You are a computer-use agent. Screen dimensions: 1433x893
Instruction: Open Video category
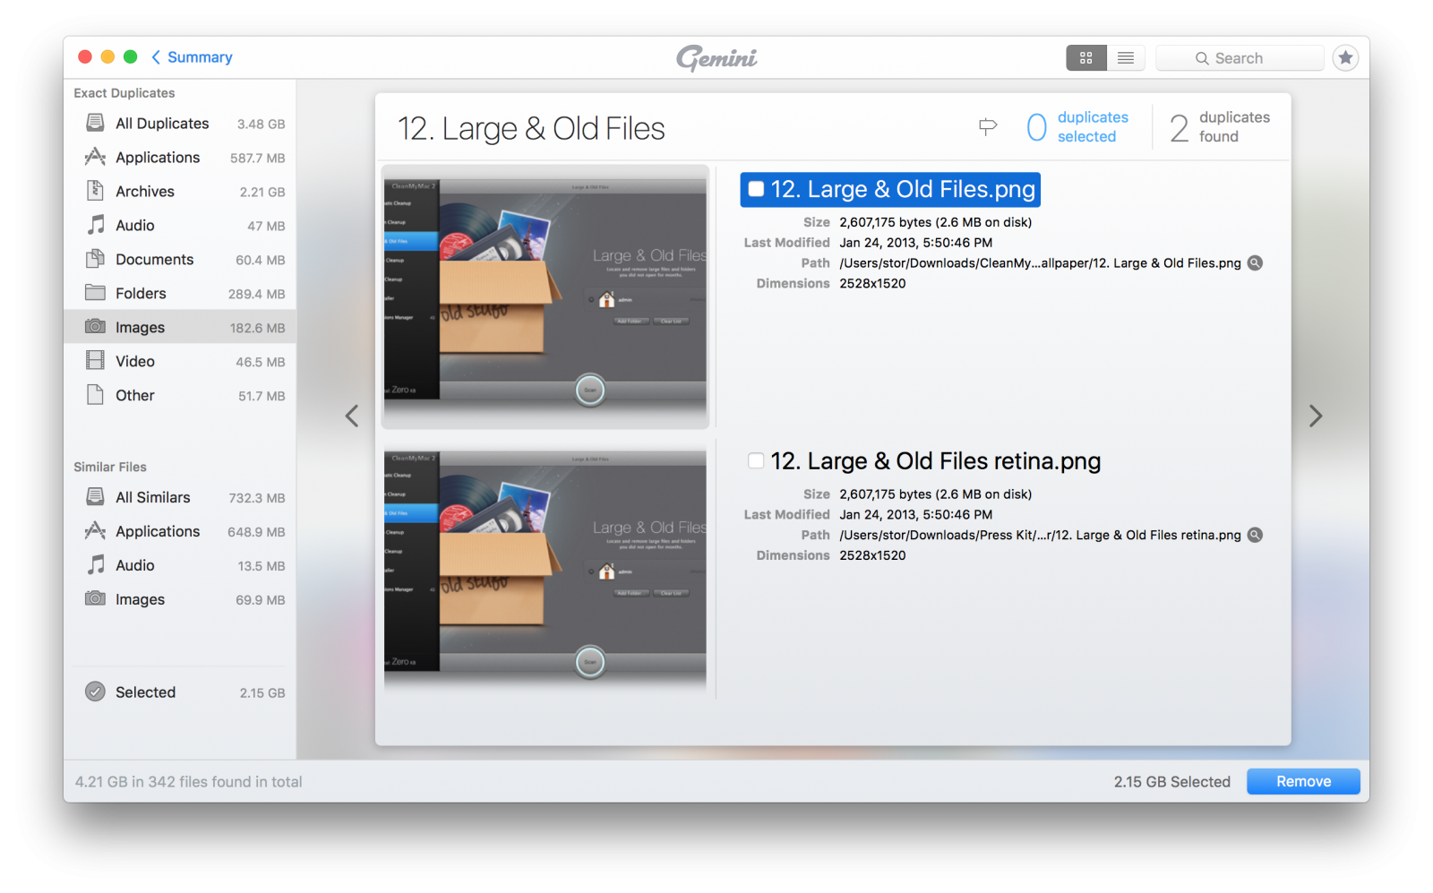(x=180, y=362)
